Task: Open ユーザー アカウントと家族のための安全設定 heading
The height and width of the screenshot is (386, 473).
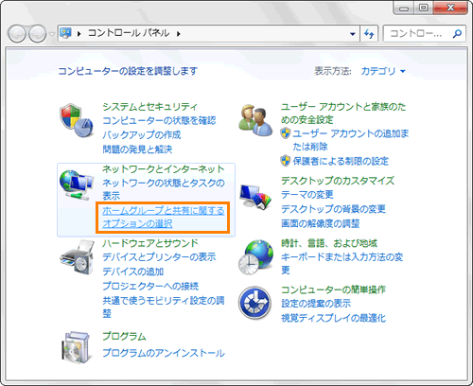Action: tap(343, 113)
